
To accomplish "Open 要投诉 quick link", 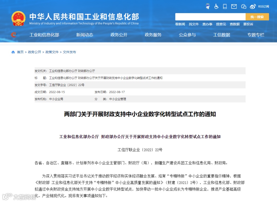I will tap(248, 24).
